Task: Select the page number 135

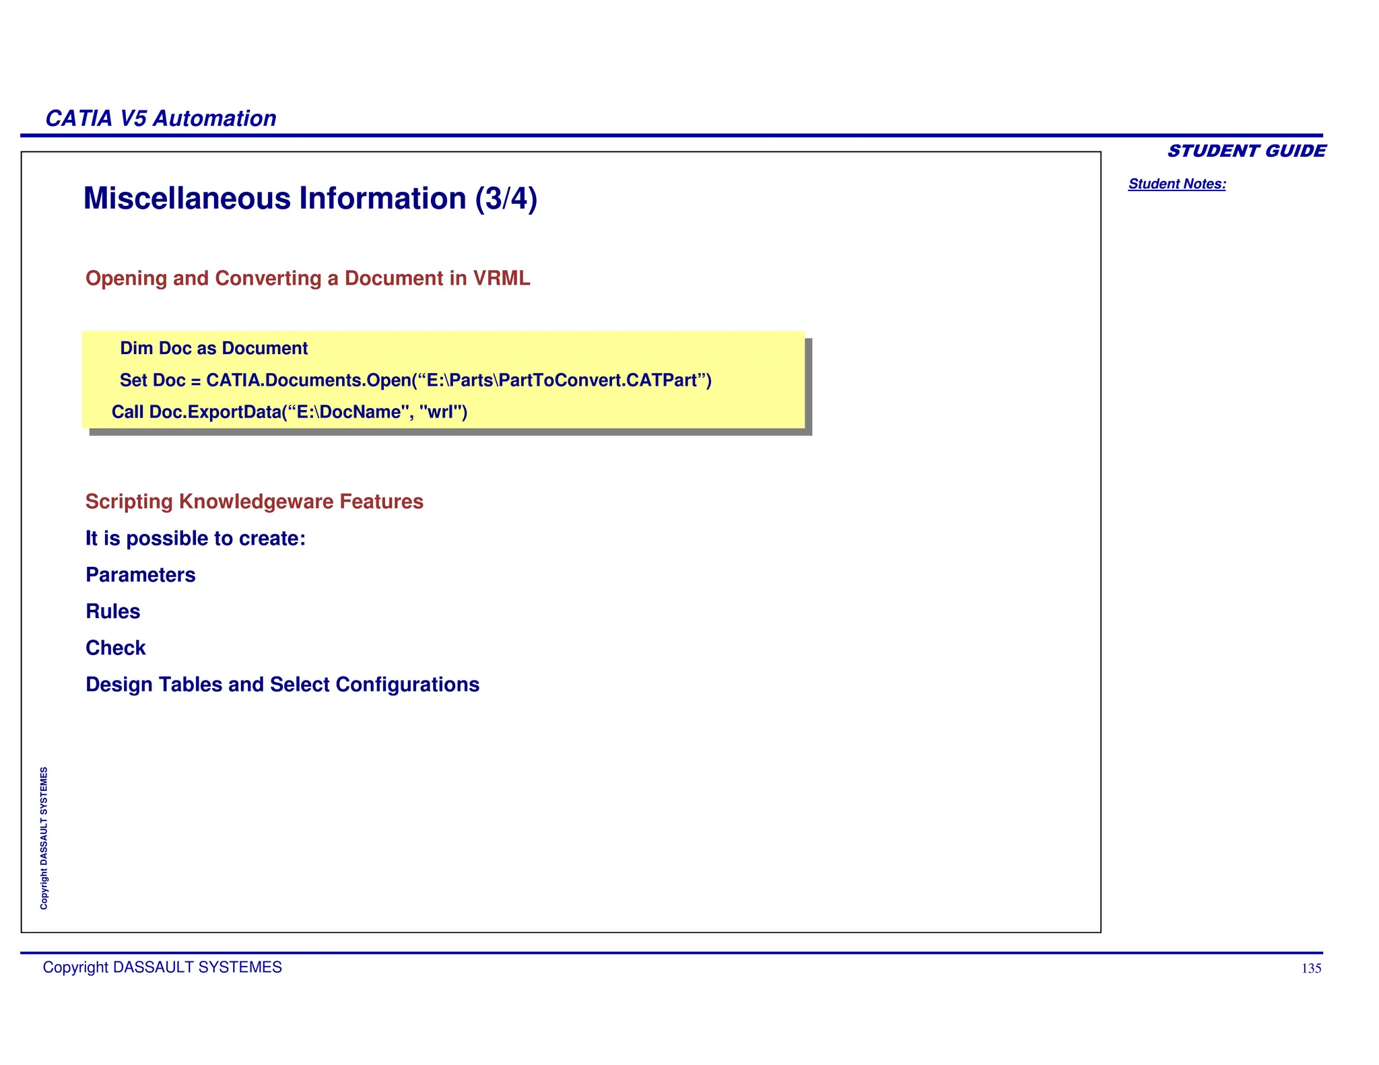Action: coord(1311,969)
